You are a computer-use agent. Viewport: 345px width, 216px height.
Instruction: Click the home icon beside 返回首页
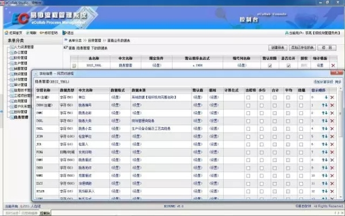coord(6,33)
